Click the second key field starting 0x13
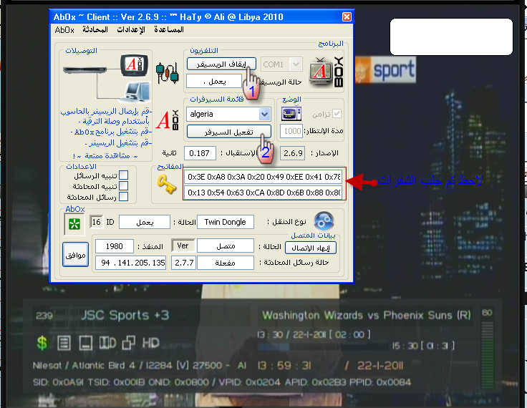 point(263,193)
